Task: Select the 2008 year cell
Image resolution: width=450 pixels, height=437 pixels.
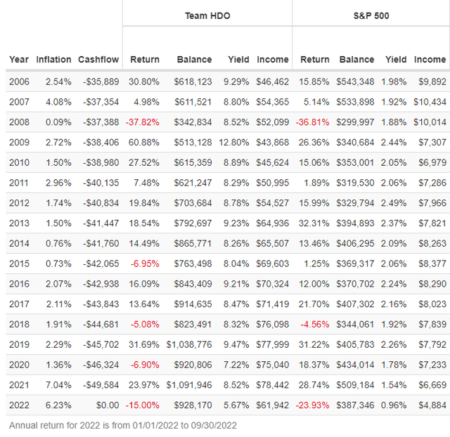Action: (x=19, y=122)
